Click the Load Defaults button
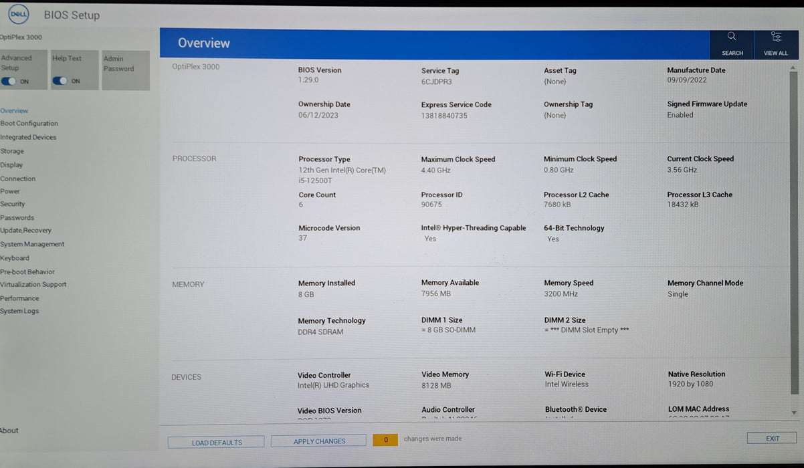Screen dimensions: 804x468 coord(217,443)
